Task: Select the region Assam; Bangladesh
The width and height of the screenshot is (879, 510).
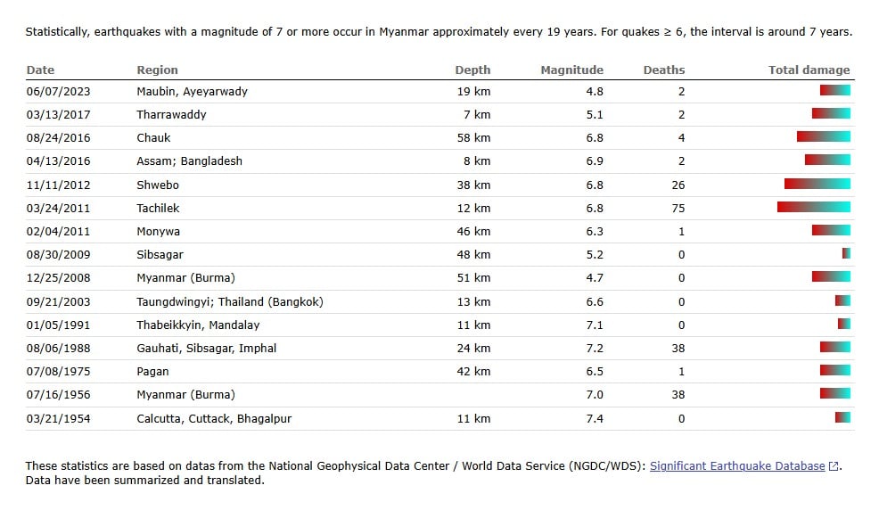Action: tap(190, 160)
